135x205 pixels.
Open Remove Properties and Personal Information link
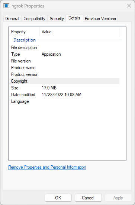pos(47,167)
